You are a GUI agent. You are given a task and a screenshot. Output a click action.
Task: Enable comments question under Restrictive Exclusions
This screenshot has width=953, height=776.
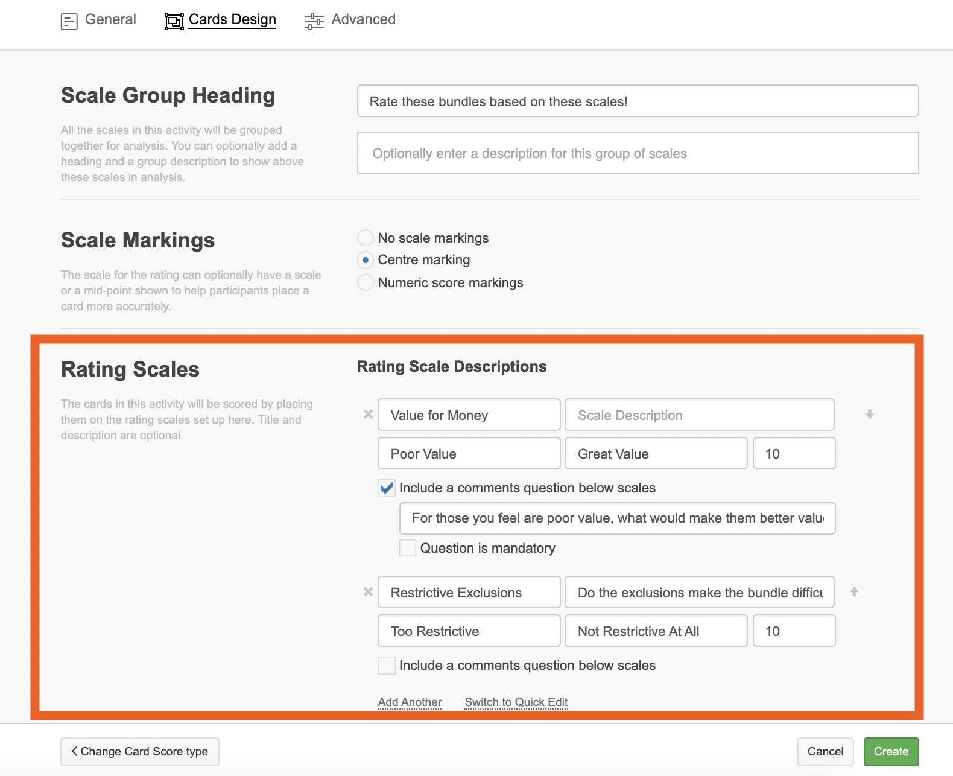tap(387, 666)
